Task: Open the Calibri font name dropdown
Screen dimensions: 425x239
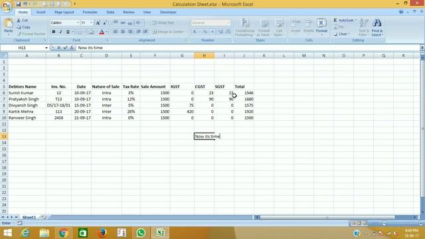Action: (78, 23)
